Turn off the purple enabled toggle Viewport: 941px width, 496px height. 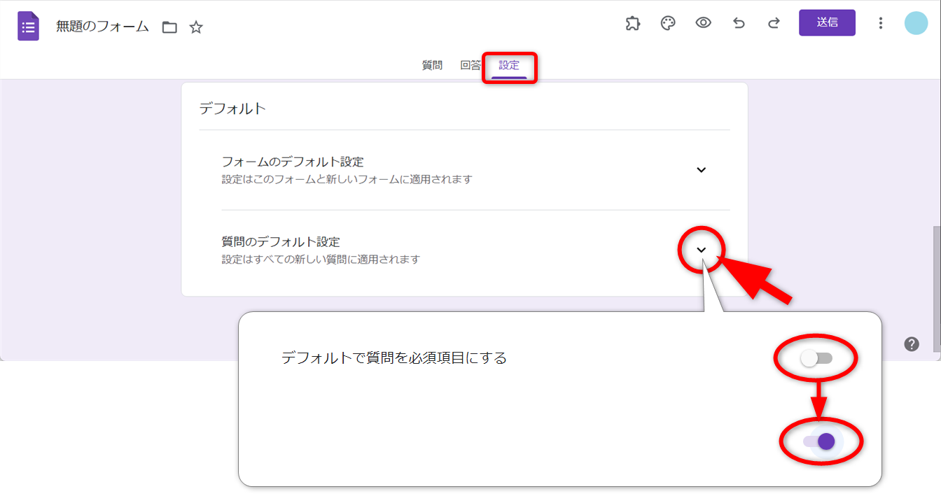(x=819, y=441)
